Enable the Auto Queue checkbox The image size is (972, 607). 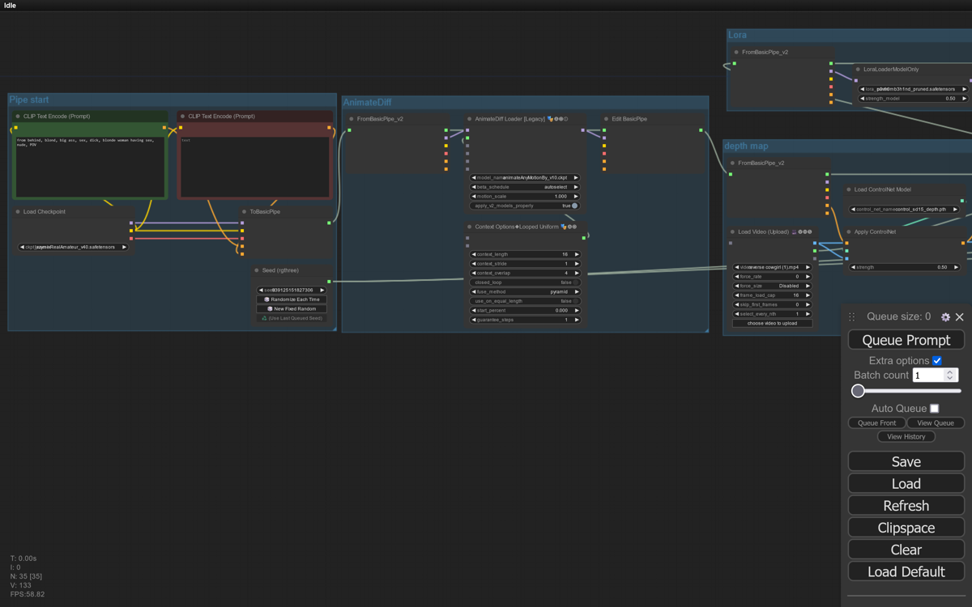coord(935,409)
